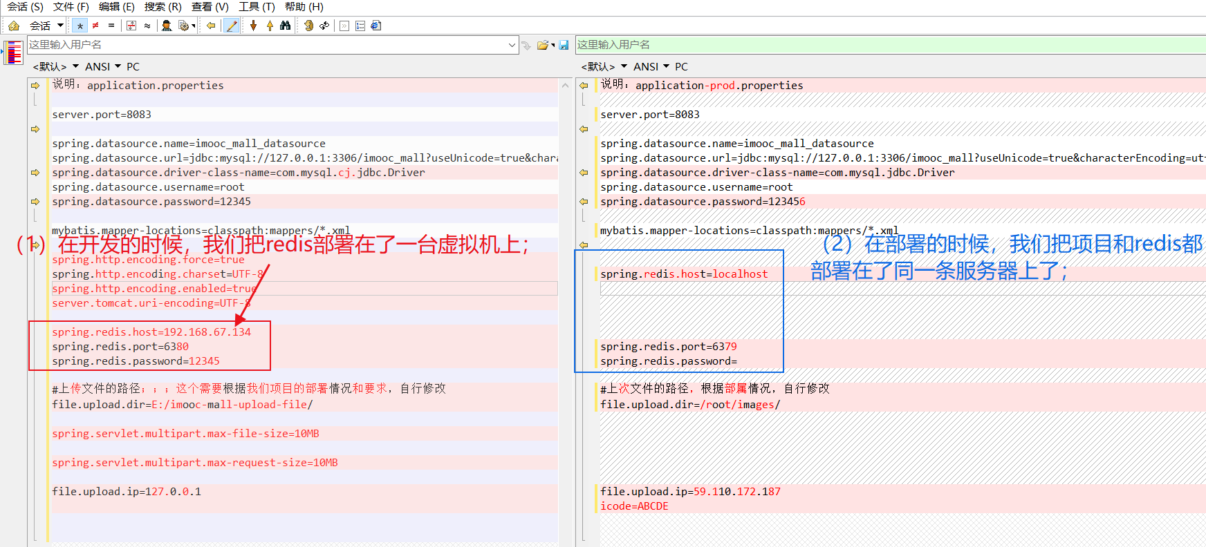The image size is (1206, 547).
Task: Click the difference overview thumbnail
Action: point(13,52)
